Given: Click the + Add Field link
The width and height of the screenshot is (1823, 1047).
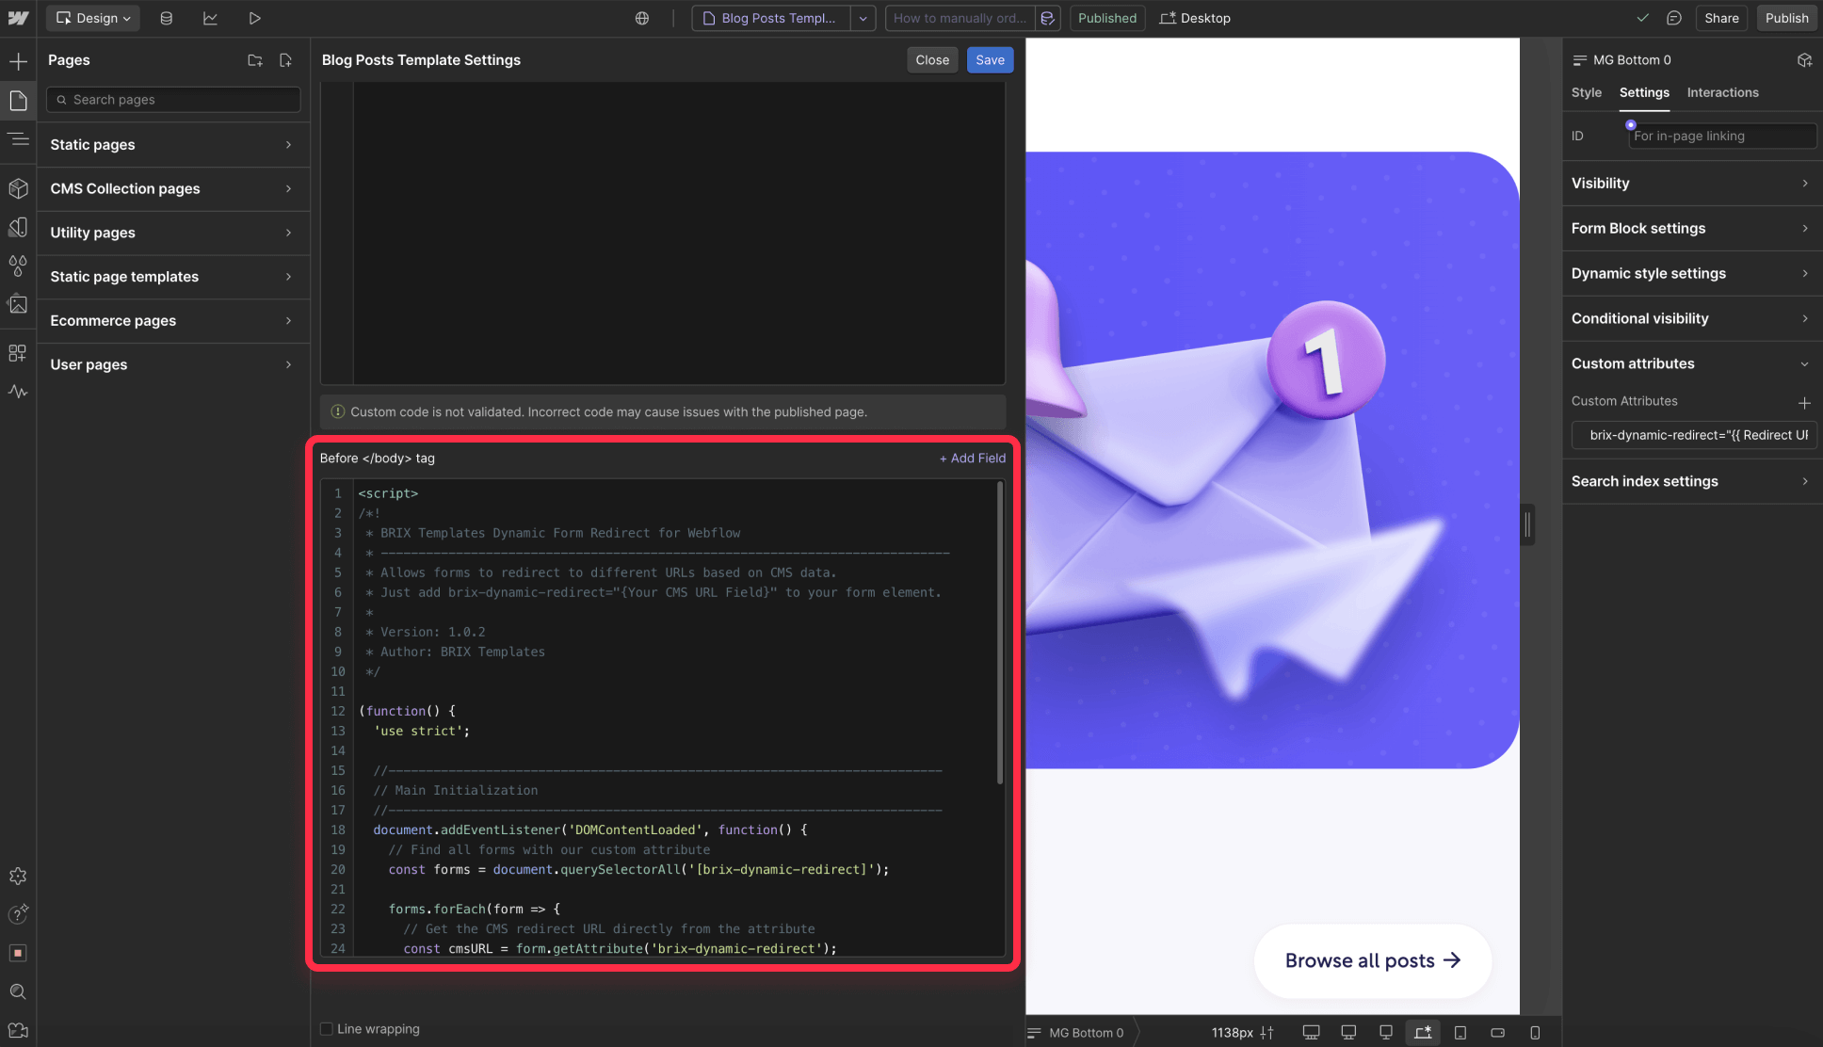Looking at the screenshot, I should pyautogui.click(x=972, y=459).
